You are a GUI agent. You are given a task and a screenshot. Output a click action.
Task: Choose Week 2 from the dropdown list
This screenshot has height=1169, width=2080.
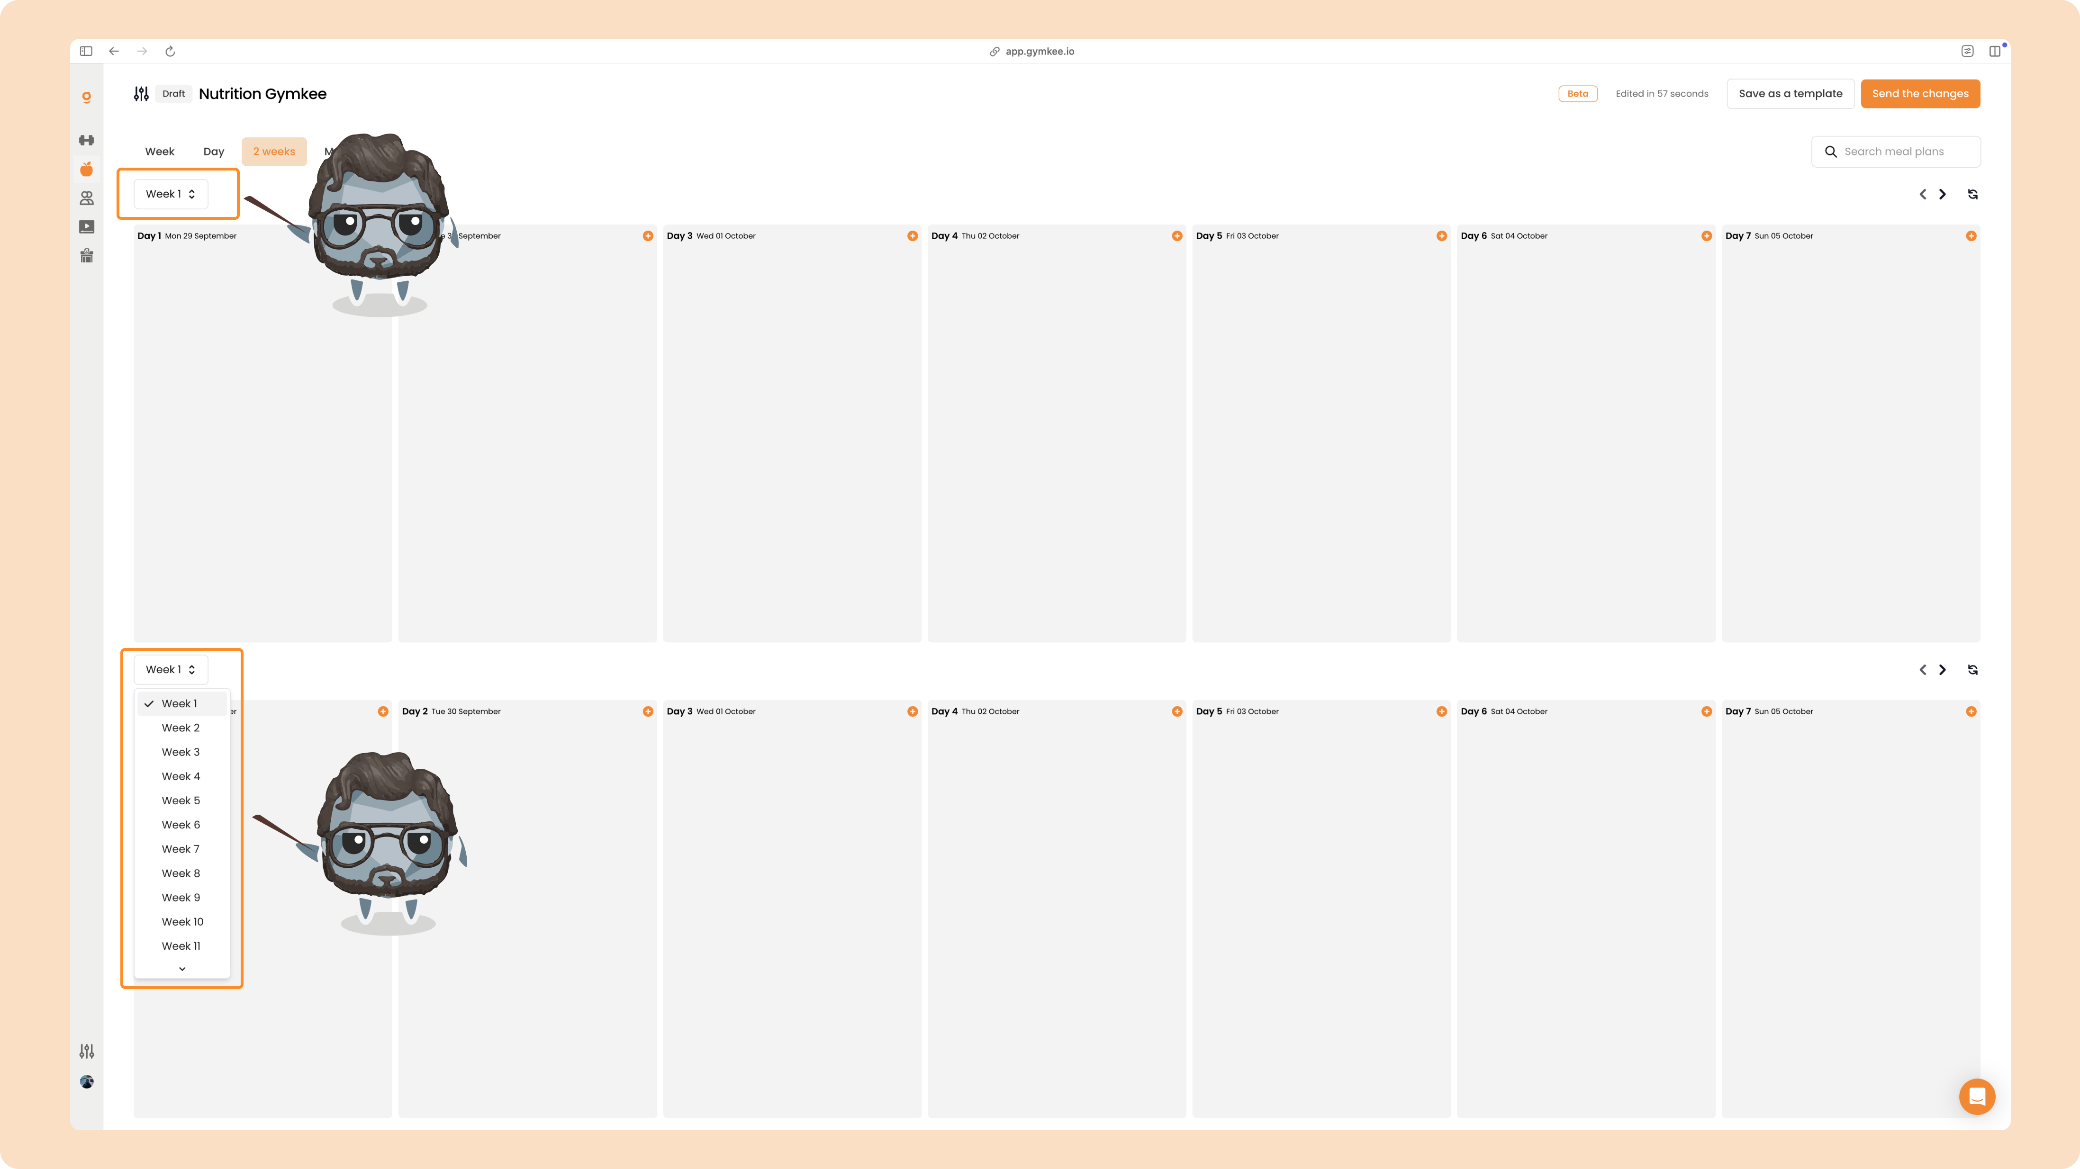point(182,728)
